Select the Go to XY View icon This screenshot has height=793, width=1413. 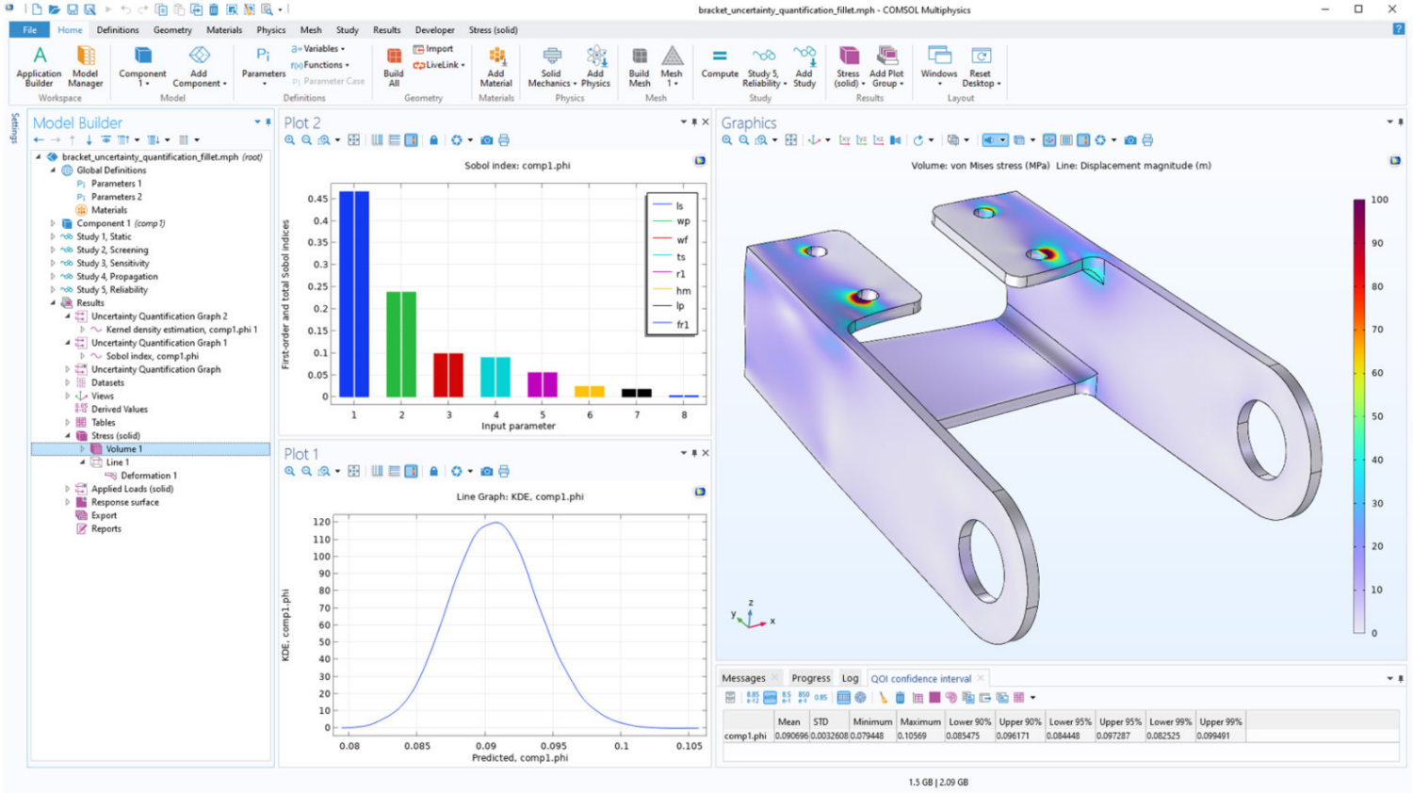point(846,140)
